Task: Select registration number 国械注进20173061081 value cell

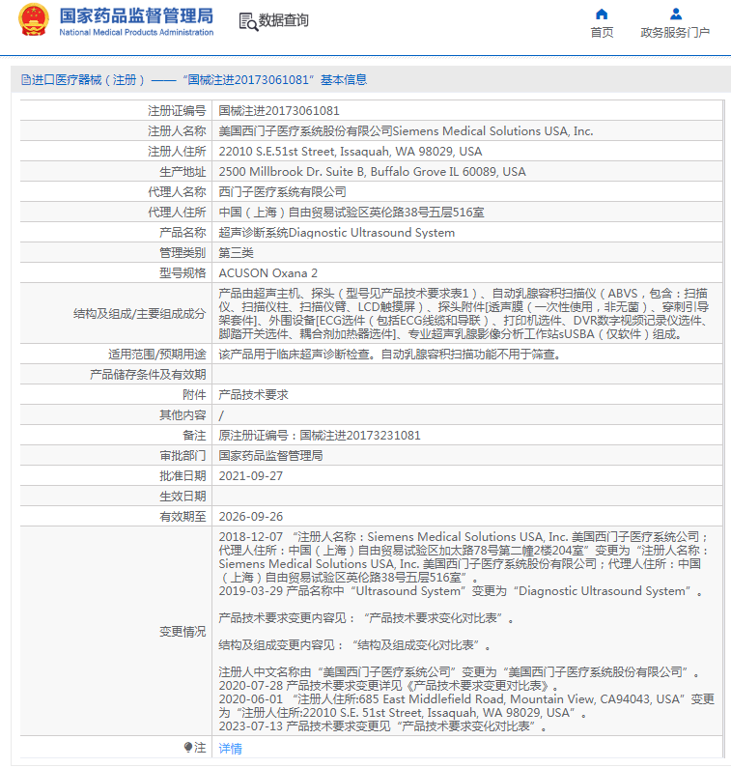Action: pos(279,111)
